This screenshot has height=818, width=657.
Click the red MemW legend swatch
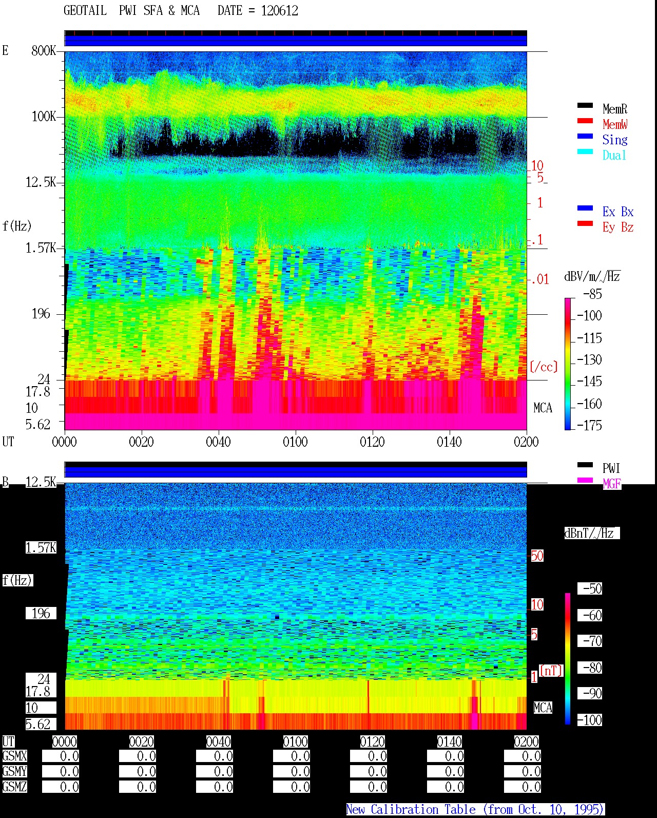[x=585, y=121]
